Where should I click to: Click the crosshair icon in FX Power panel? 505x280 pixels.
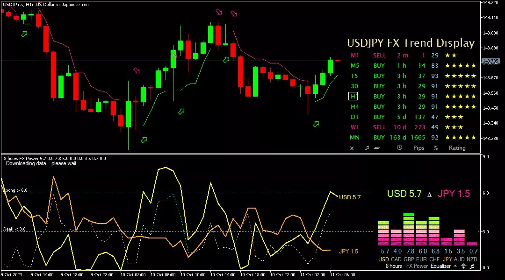(x=463, y=266)
